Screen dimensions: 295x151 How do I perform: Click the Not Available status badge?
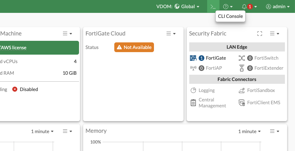pos(134,47)
